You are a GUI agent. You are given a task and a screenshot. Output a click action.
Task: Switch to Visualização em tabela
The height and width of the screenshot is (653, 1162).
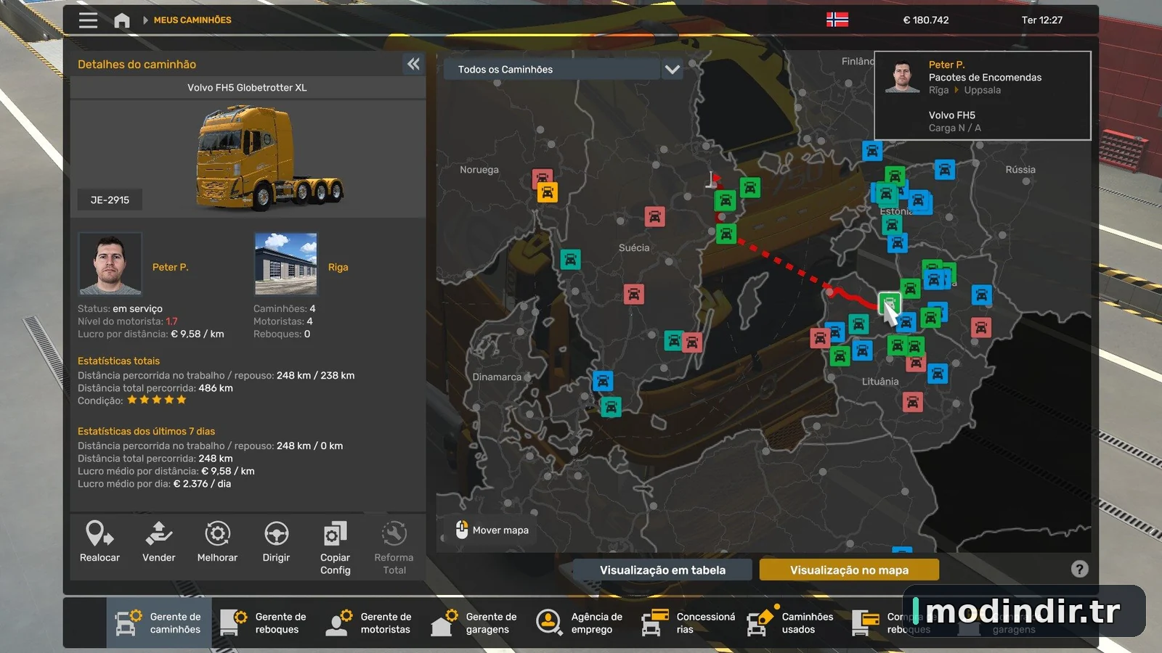tap(662, 570)
